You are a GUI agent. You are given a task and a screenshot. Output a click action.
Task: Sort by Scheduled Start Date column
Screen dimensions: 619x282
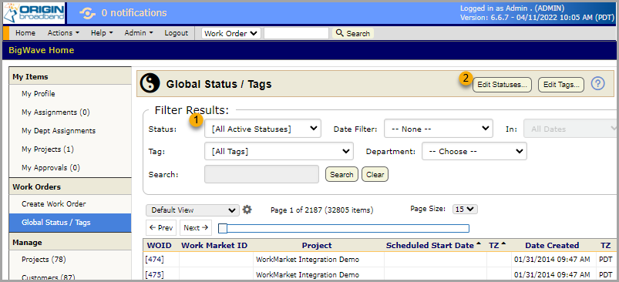tap(430, 245)
